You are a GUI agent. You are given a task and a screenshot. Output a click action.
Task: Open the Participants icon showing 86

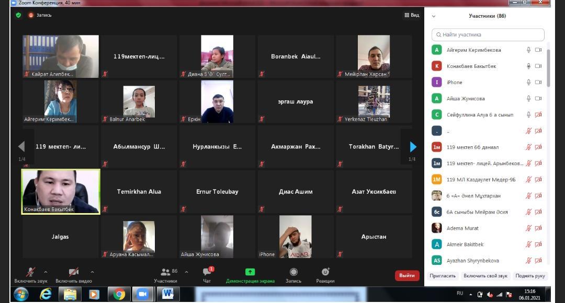166,272
